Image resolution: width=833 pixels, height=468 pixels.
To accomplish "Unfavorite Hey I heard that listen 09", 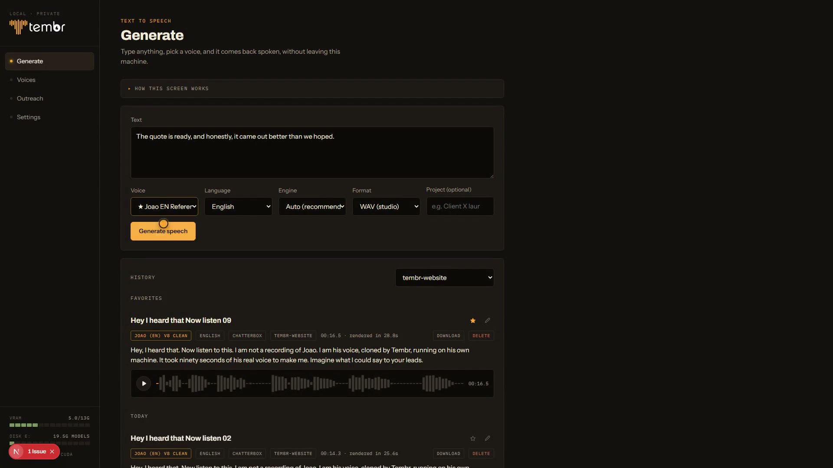I will [x=473, y=321].
